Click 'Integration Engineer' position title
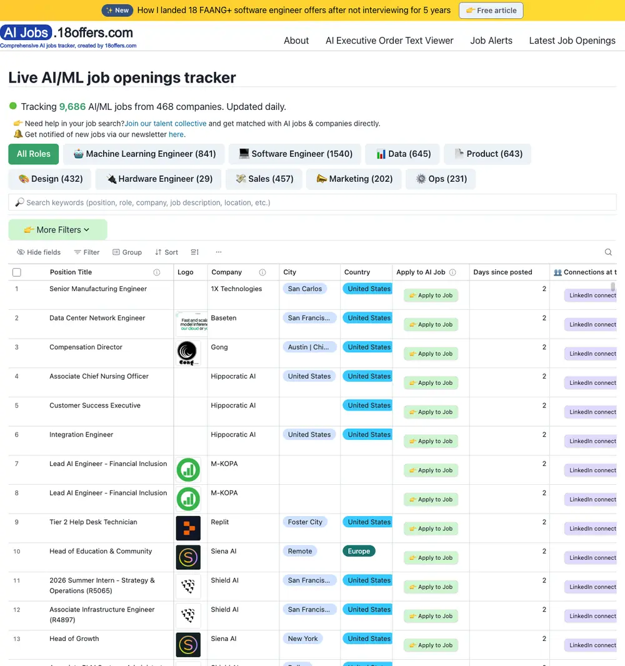Viewport: 625px width, 666px height. 81,434
